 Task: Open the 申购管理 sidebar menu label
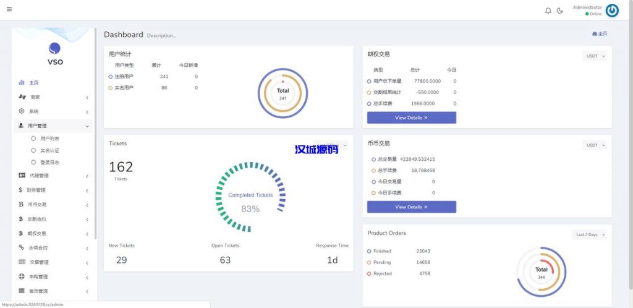tap(38, 277)
